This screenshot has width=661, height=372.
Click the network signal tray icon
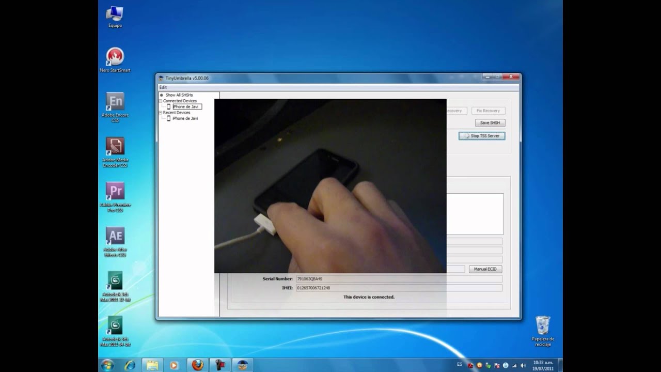coord(514,365)
